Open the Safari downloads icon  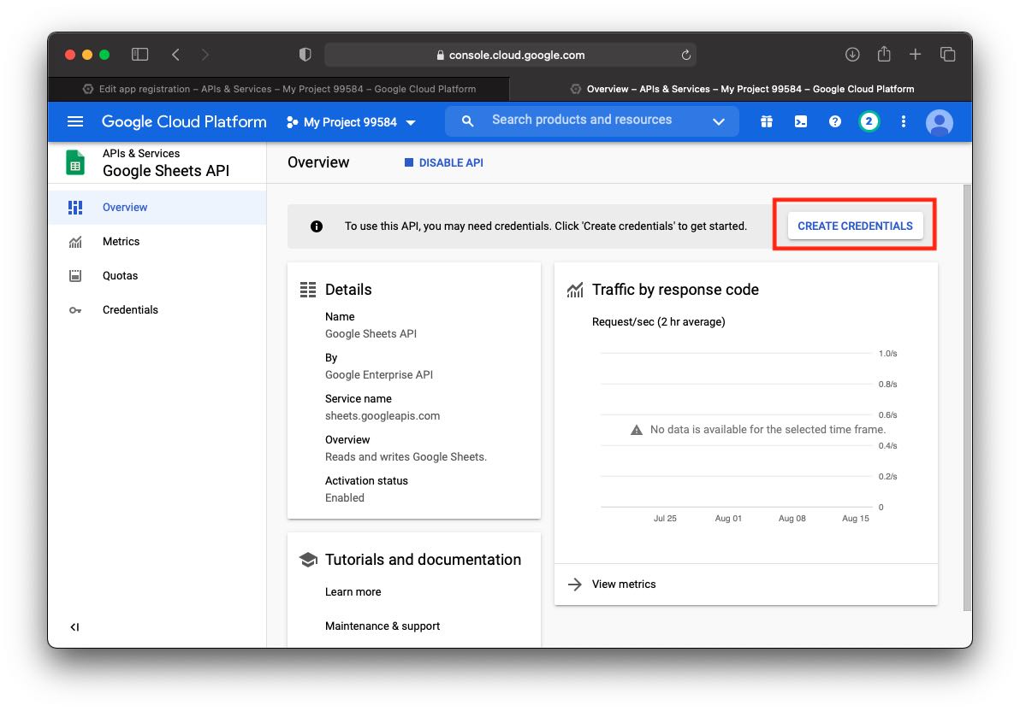click(x=852, y=55)
